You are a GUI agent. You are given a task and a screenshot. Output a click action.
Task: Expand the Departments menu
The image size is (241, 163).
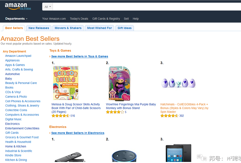16,19
